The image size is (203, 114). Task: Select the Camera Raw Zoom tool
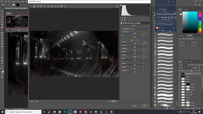31,6
